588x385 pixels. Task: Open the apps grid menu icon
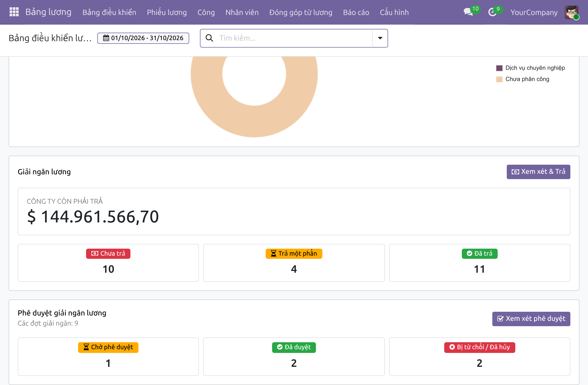(14, 12)
